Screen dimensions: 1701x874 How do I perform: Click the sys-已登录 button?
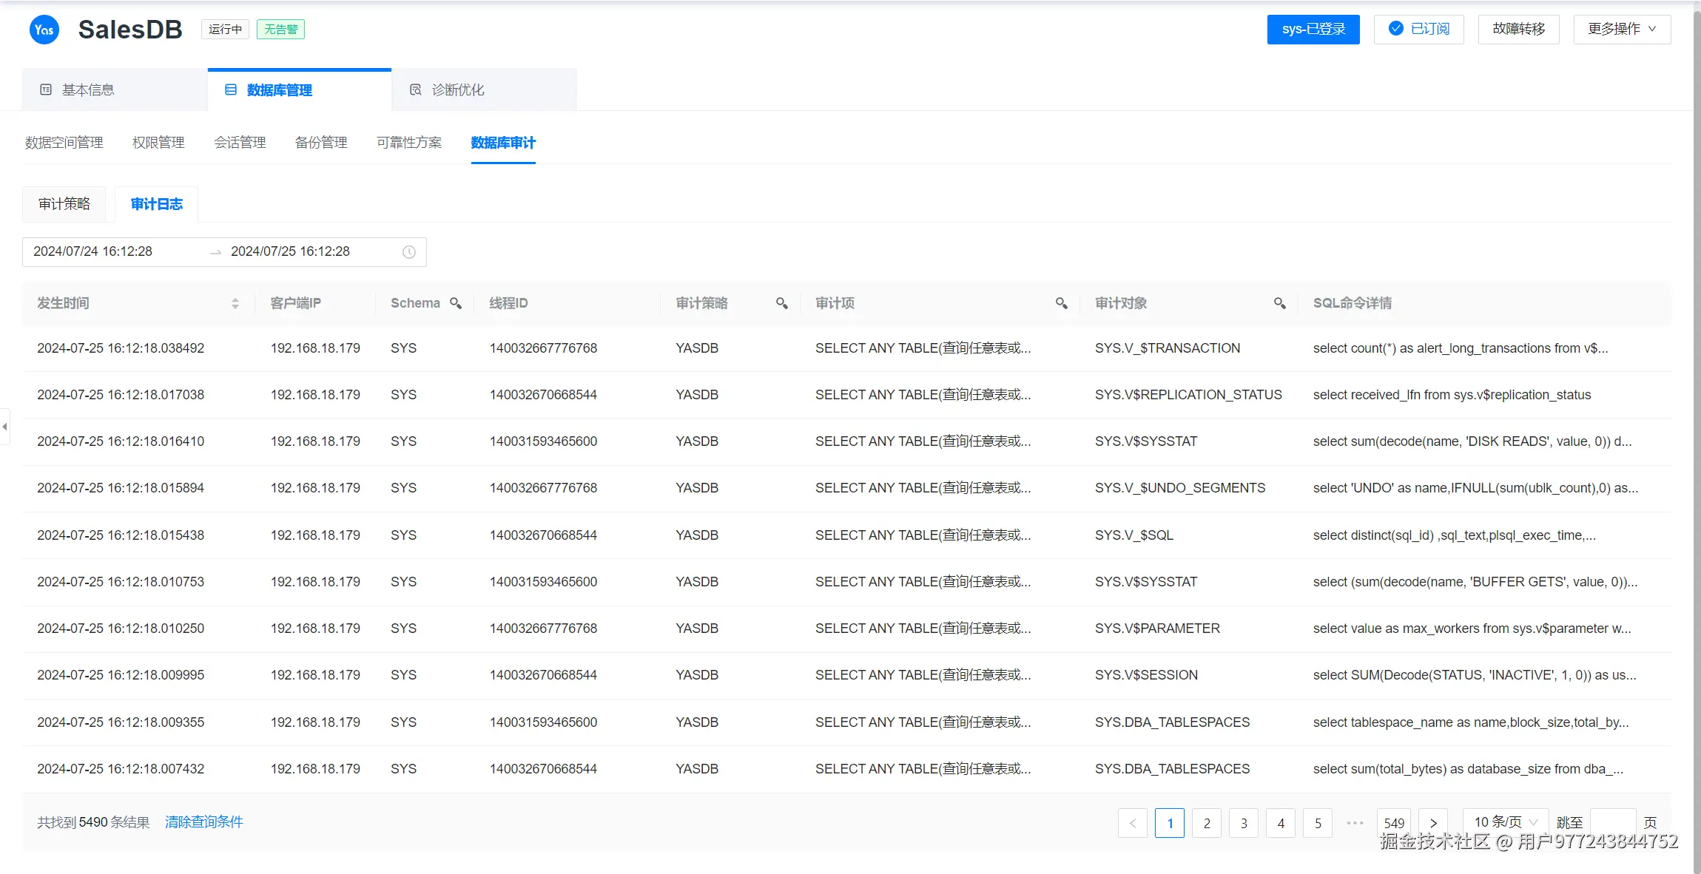tap(1313, 30)
